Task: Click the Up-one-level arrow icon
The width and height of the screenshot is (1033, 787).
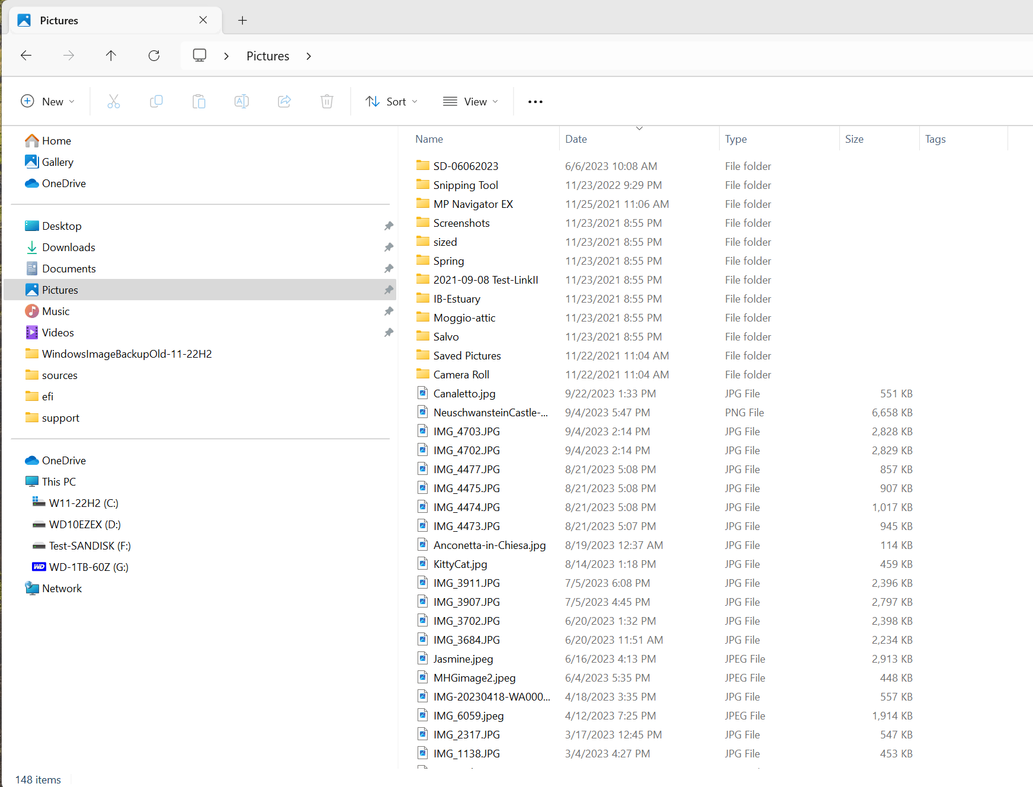Action: coord(111,55)
